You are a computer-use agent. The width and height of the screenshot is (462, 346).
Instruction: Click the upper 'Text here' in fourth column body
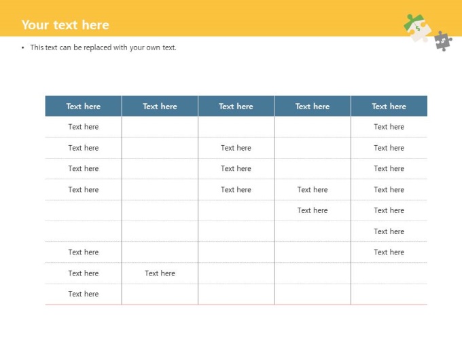[313, 190]
